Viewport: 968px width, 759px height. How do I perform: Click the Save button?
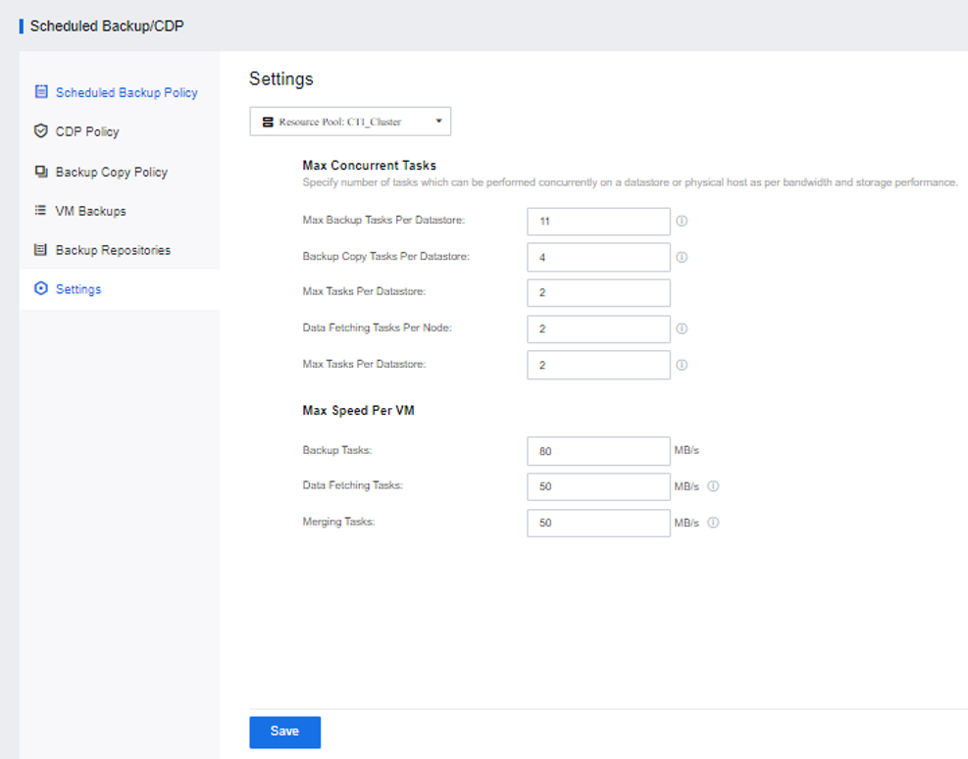(284, 732)
